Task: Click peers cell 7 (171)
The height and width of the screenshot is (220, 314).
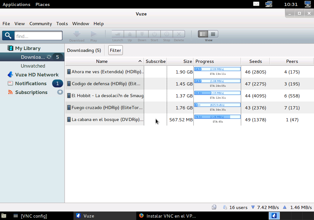Action: (x=292, y=108)
